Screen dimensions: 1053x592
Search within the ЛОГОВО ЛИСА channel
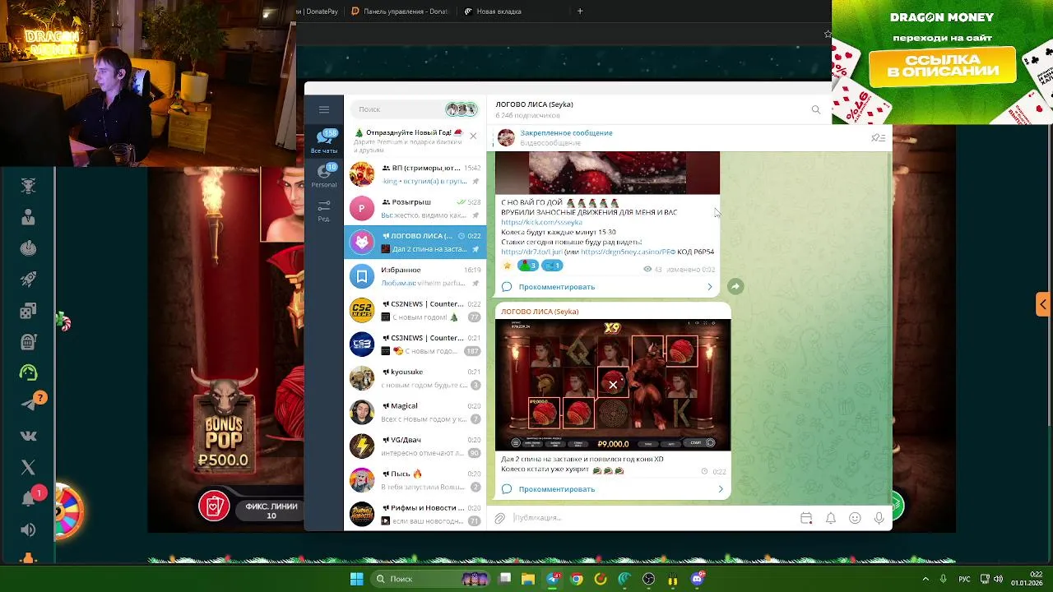click(x=815, y=109)
